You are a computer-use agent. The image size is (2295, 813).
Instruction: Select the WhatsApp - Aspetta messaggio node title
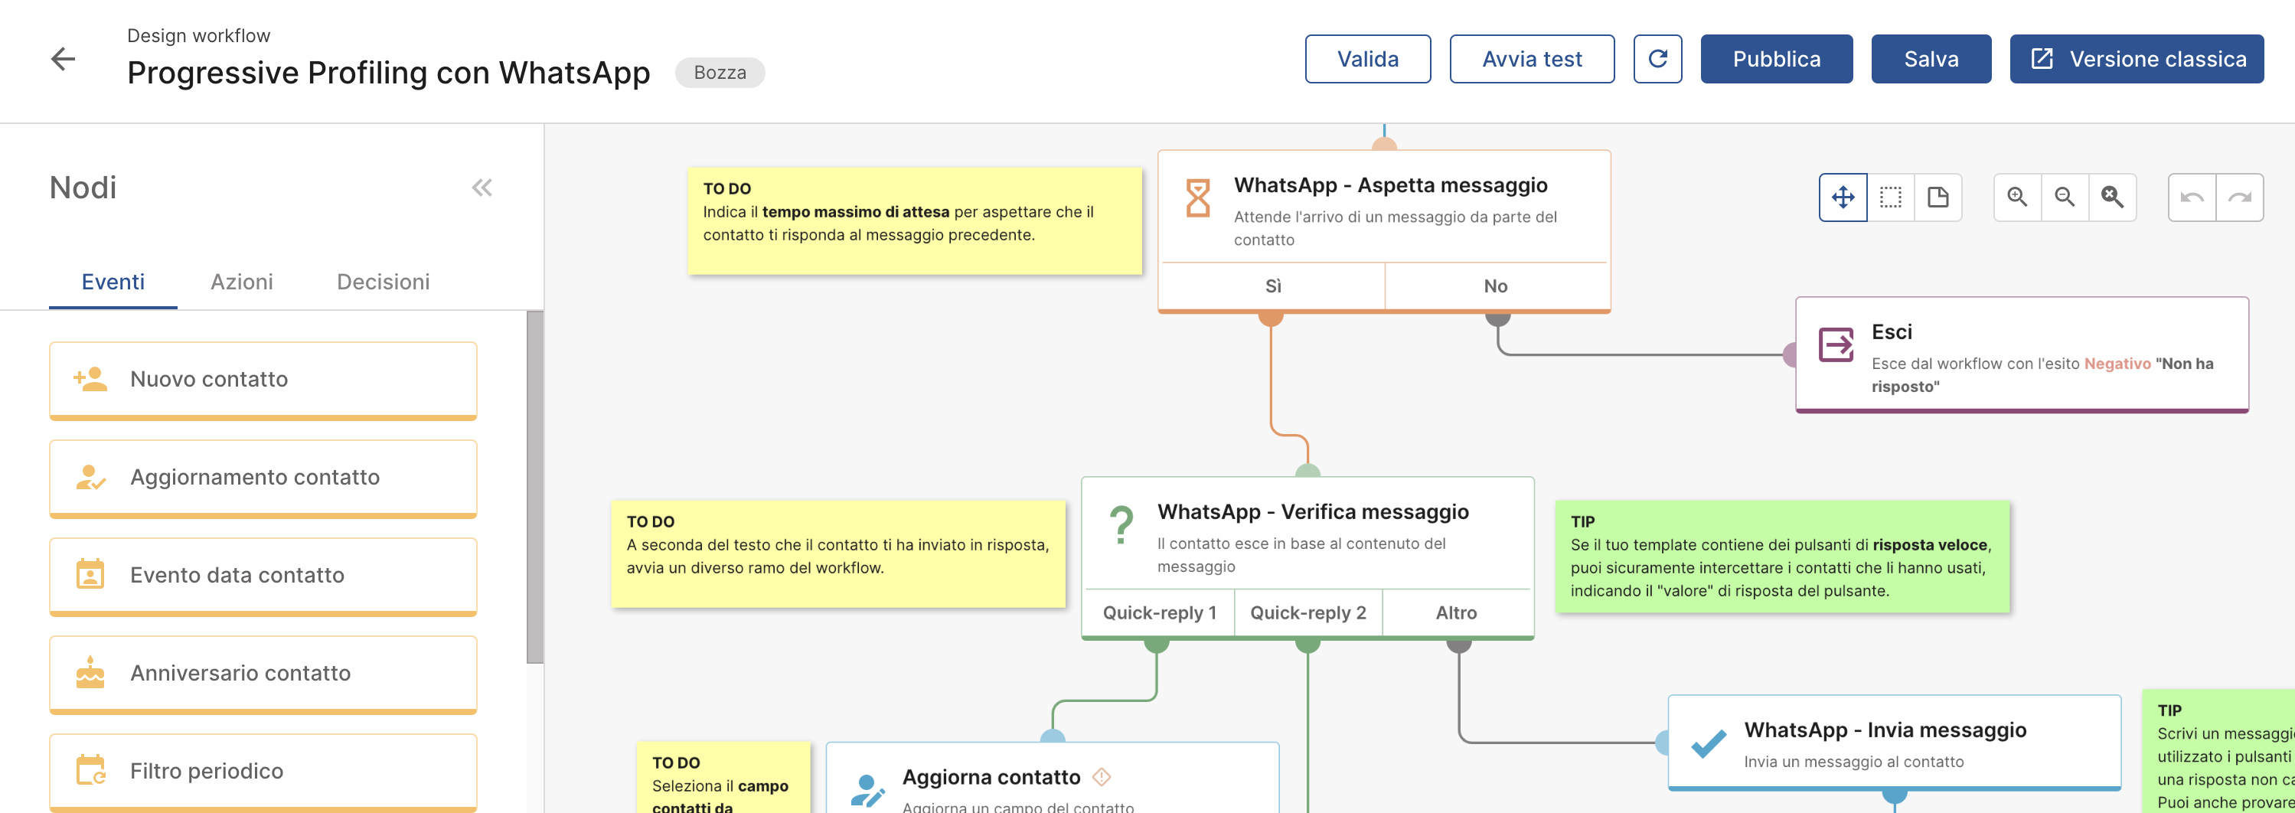click(1391, 185)
